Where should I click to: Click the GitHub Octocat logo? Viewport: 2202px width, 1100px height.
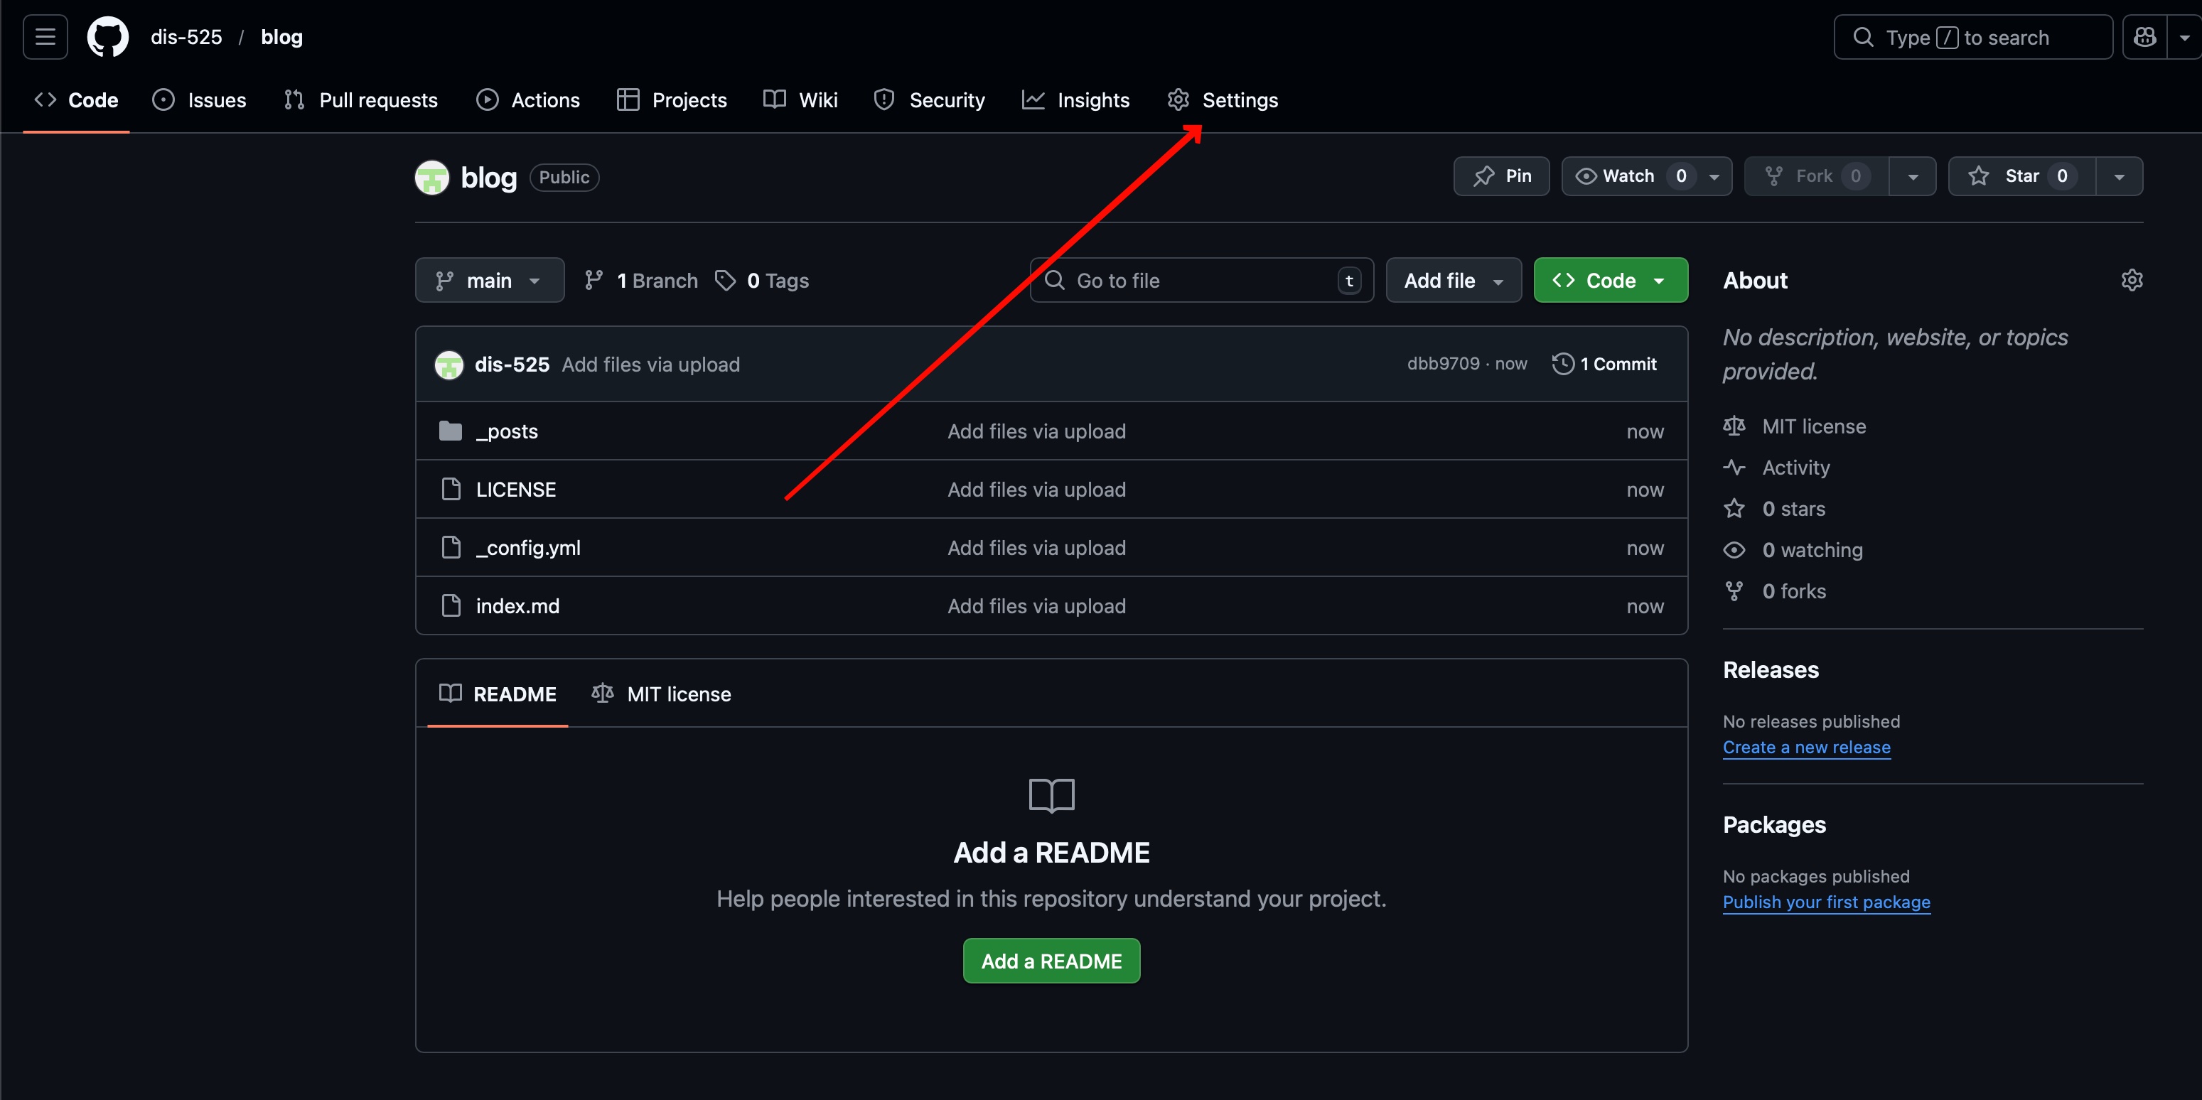108,37
